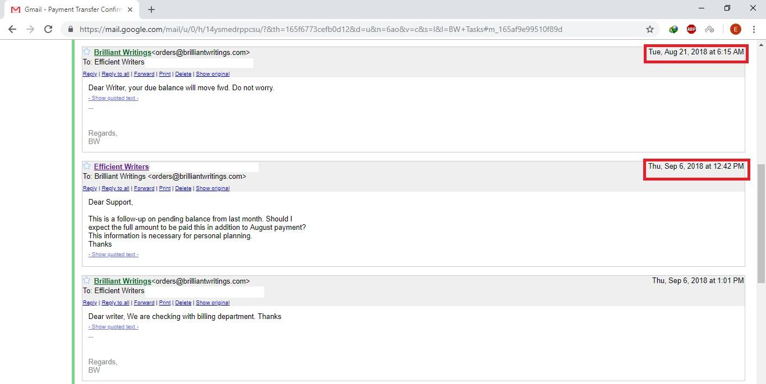
Task: Forward the Efficient Writers 12:42 PM message
Action: tap(144, 188)
